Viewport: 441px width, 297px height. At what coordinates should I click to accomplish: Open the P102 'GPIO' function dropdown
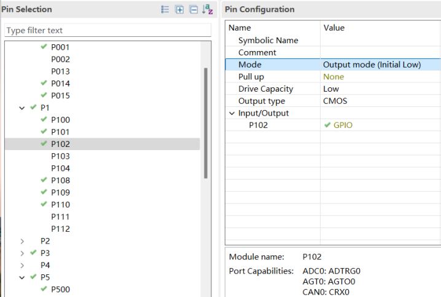coord(381,125)
